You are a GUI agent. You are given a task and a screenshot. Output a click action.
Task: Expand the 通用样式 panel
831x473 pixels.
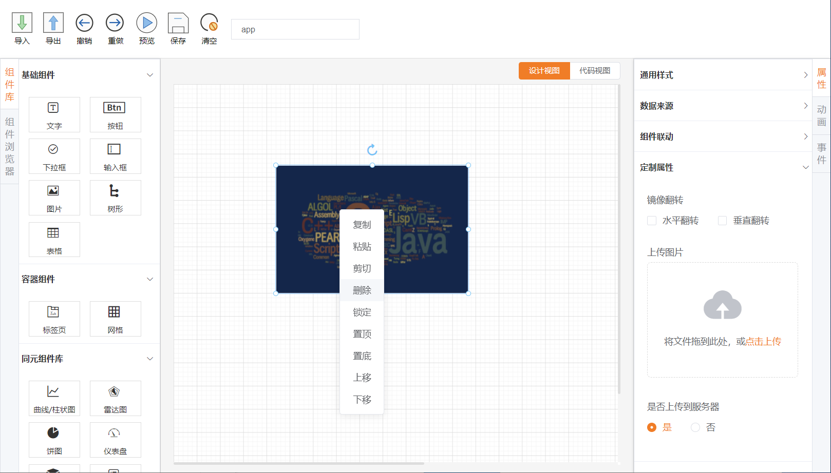coord(805,75)
